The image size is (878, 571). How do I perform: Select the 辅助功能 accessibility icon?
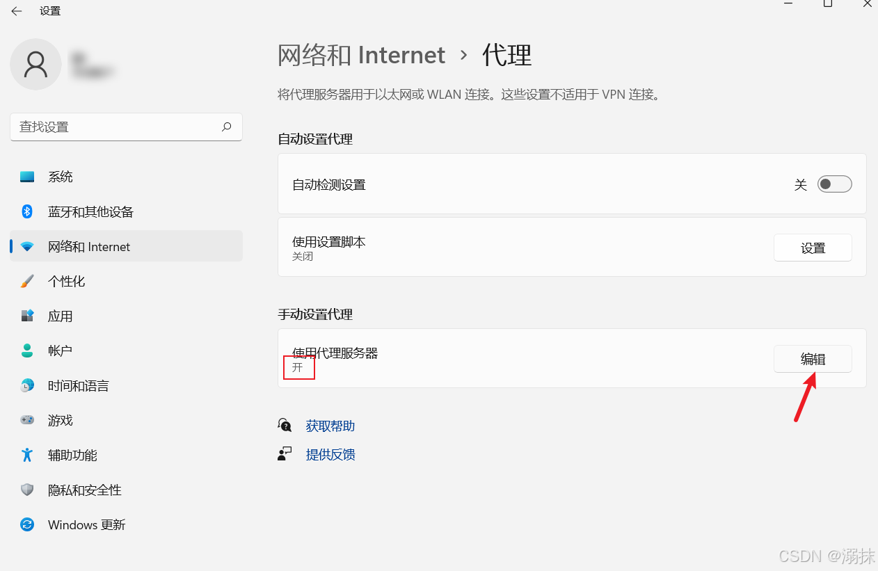pos(26,455)
